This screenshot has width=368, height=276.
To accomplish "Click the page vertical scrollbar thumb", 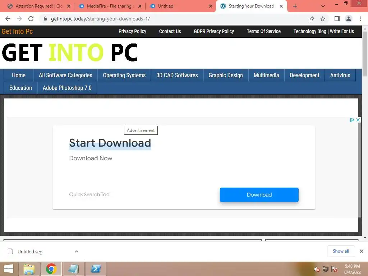I will click(365, 54).
